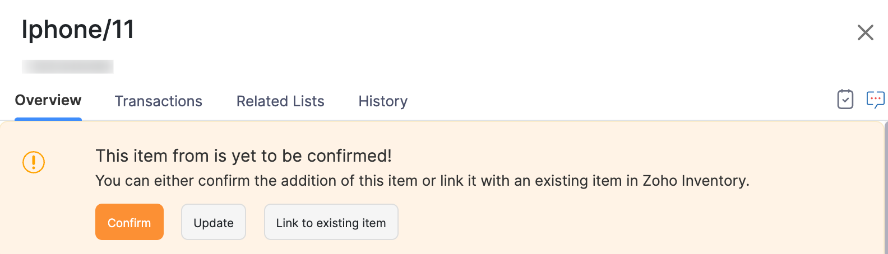The width and height of the screenshot is (888, 254).
Task: Click the words "Zoho Inventory" in the banner
Action: coord(695,181)
